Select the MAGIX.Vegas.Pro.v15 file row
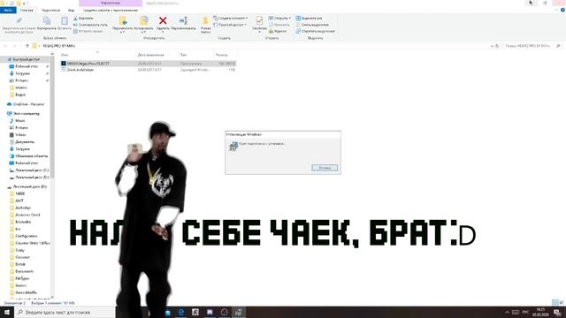 point(148,64)
